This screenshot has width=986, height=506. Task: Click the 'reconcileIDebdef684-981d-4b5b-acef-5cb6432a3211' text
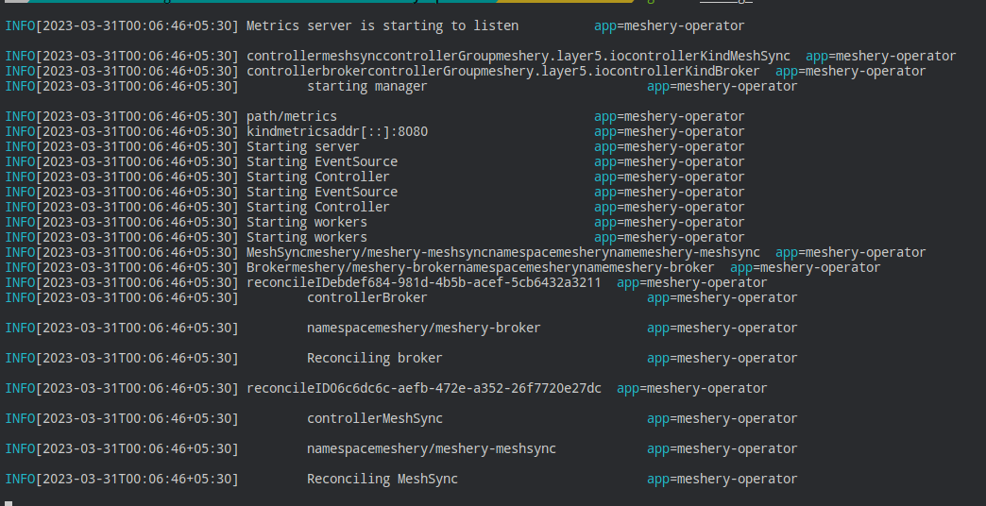[424, 282]
